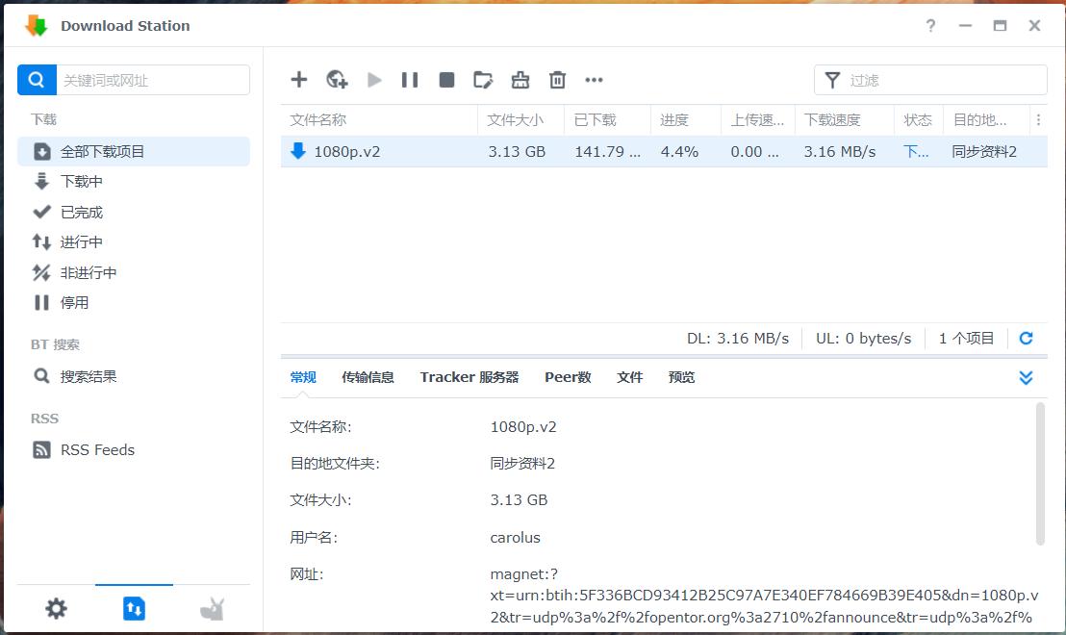The height and width of the screenshot is (635, 1066).
Task: Open Download Station settings via gear icon
Action: point(56,608)
